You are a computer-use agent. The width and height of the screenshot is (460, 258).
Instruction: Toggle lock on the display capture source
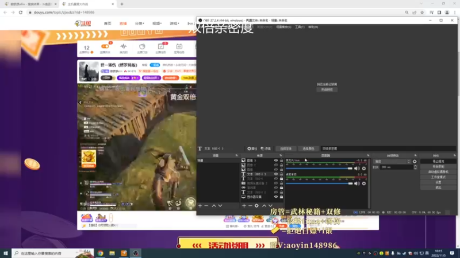tap(281, 197)
